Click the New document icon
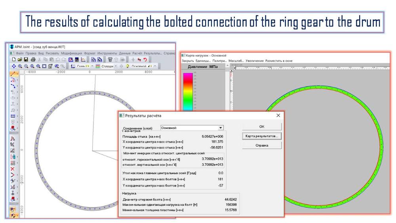The image size is (396, 223). coord(13,59)
